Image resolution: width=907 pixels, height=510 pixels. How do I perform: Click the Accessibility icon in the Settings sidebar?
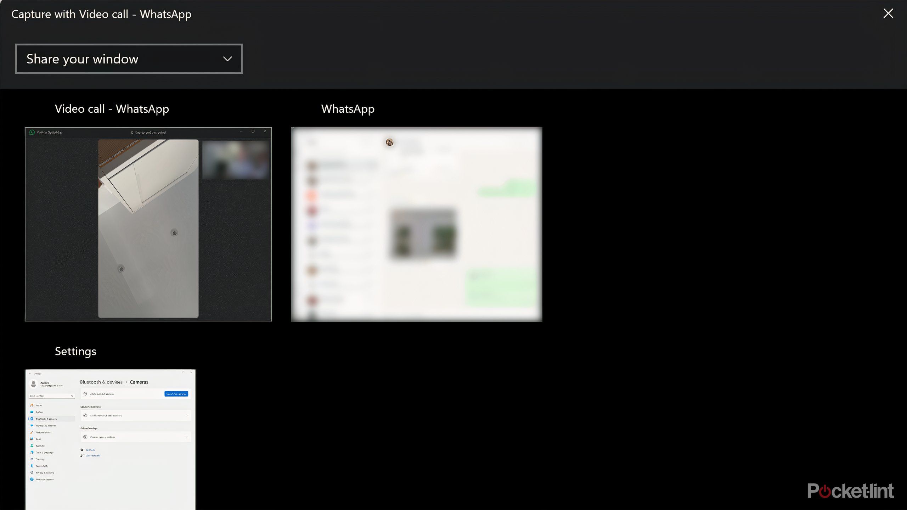coord(32,466)
